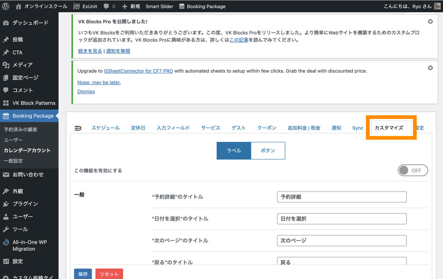Close the GSheetConnector upgrade notice
The height and width of the screenshot is (279, 443).
tap(430, 68)
